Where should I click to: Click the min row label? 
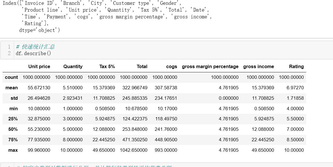click(x=14, y=109)
